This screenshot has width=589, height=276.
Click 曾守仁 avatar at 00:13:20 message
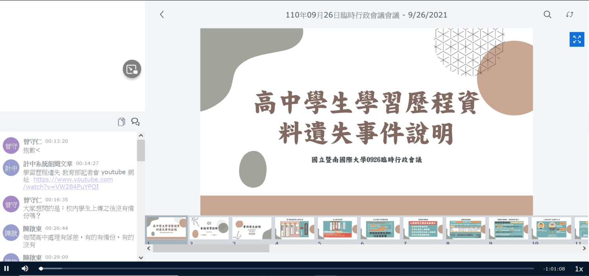pos(11,146)
